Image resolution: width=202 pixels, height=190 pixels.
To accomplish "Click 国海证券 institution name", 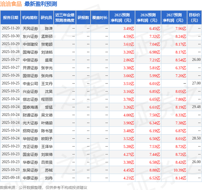I will tap(30, 52).
